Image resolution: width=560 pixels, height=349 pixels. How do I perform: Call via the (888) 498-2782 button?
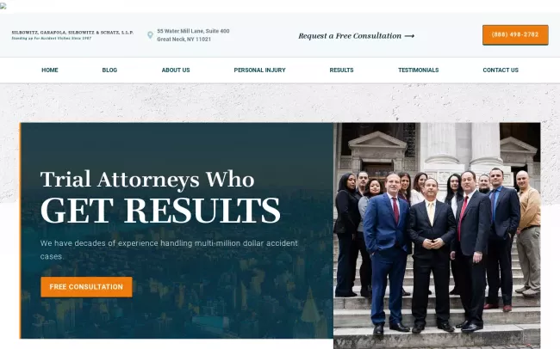515,35
